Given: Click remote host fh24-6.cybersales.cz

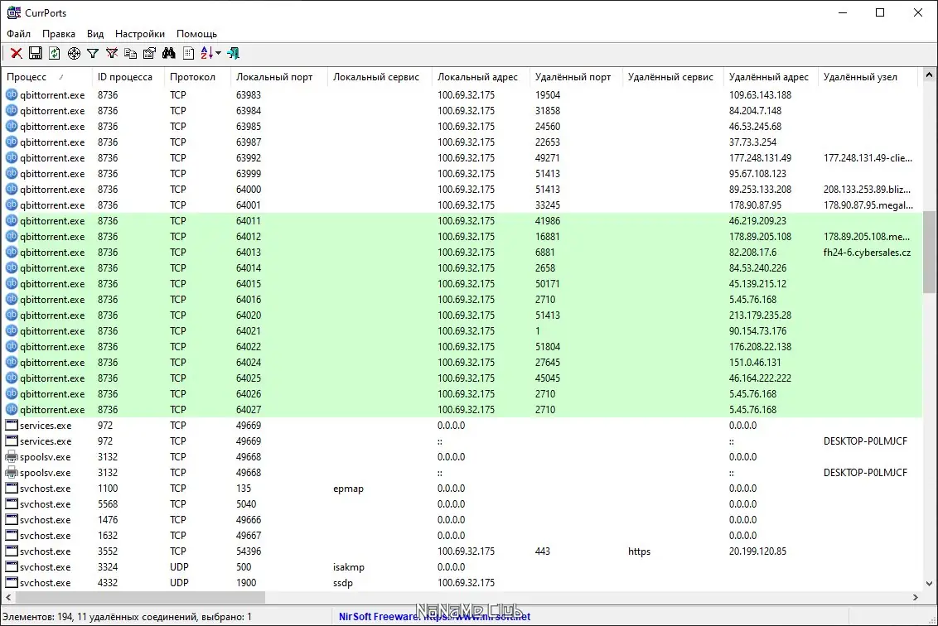Looking at the screenshot, I should click(867, 253).
